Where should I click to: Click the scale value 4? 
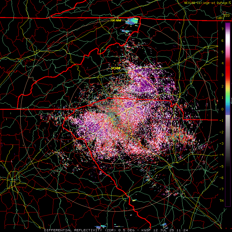[222, 63]
